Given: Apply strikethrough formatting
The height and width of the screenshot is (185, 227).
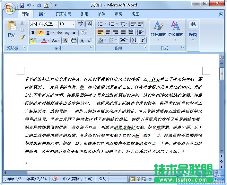Looking at the screenshot, I should coord(59,33).
